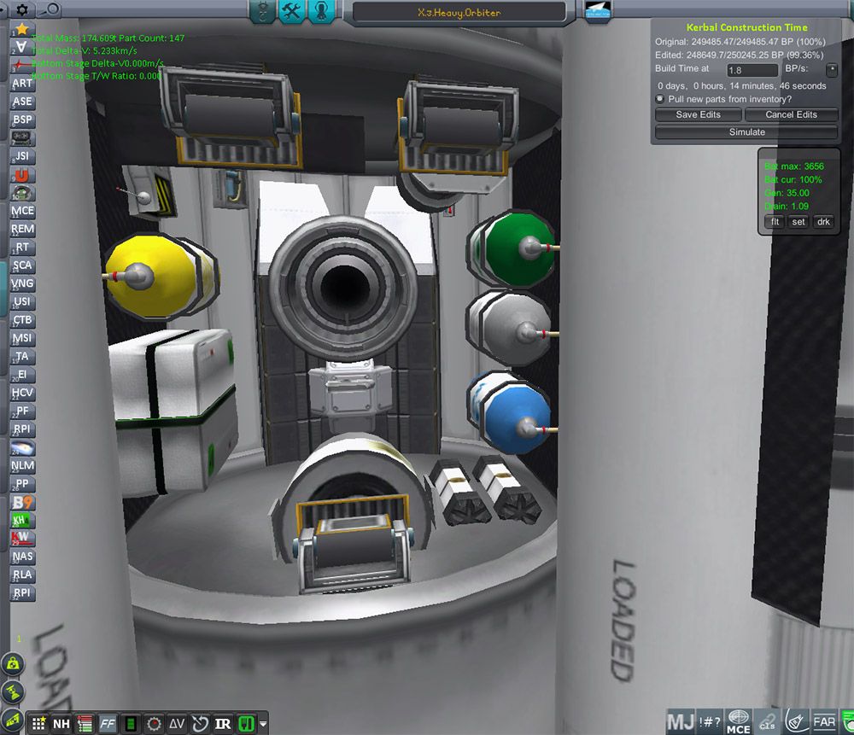The image size is (854, 735).
Task: Toggle the center of thrust indicator
Action: click(x=13, y=692)
